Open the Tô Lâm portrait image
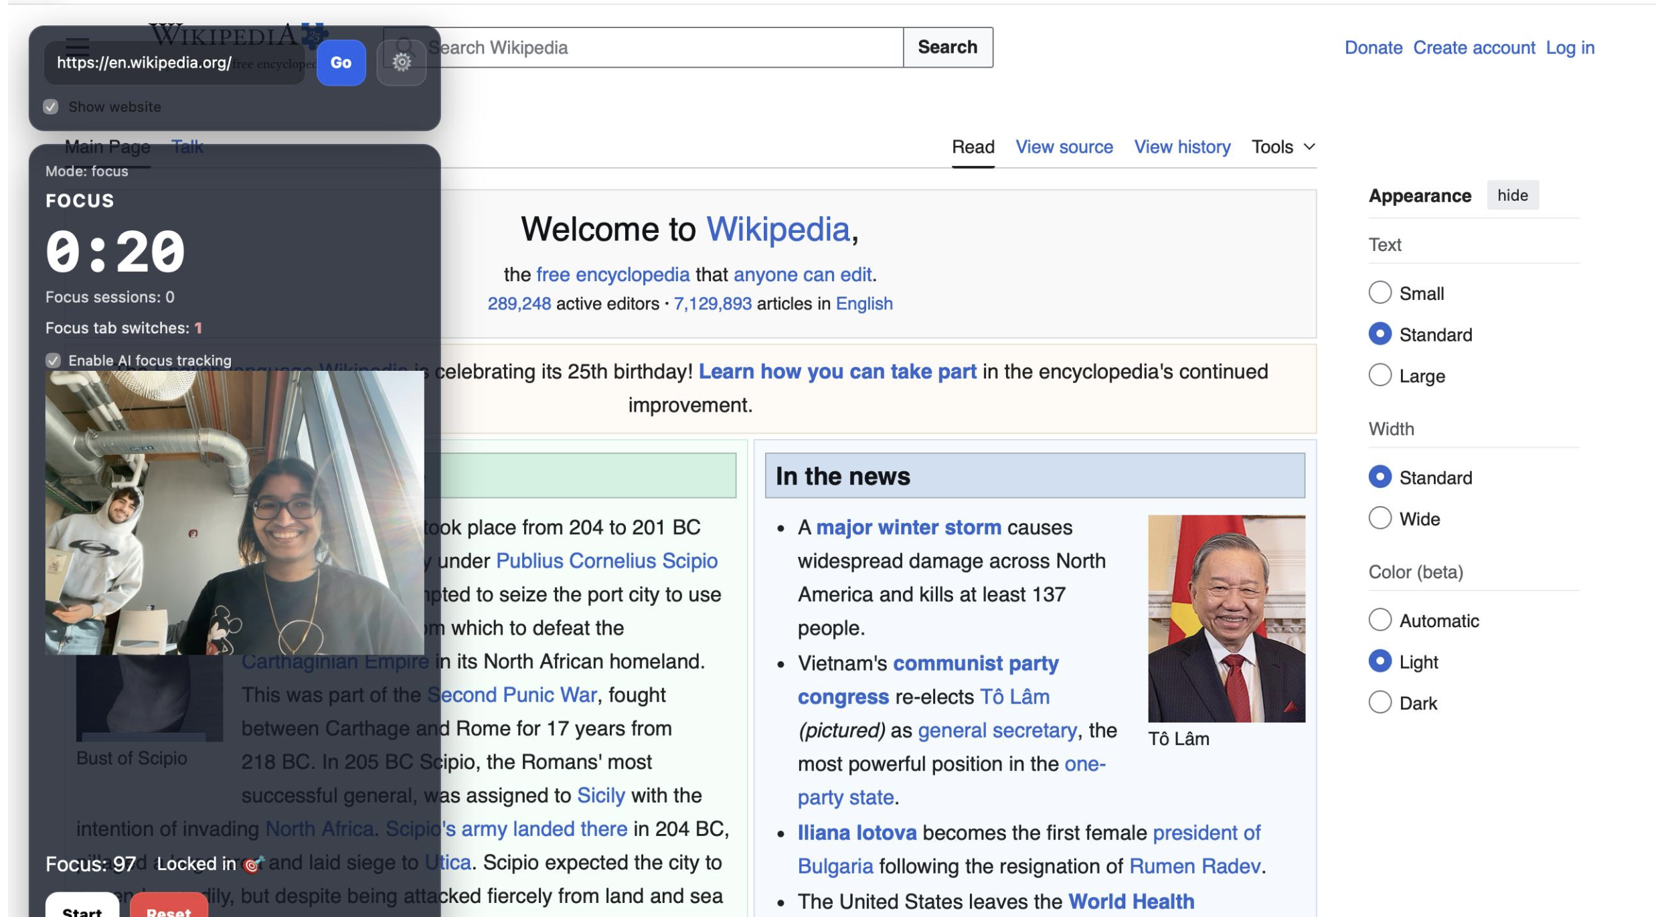This screenshot has height=917, width=1656. tap(1226, 618)
